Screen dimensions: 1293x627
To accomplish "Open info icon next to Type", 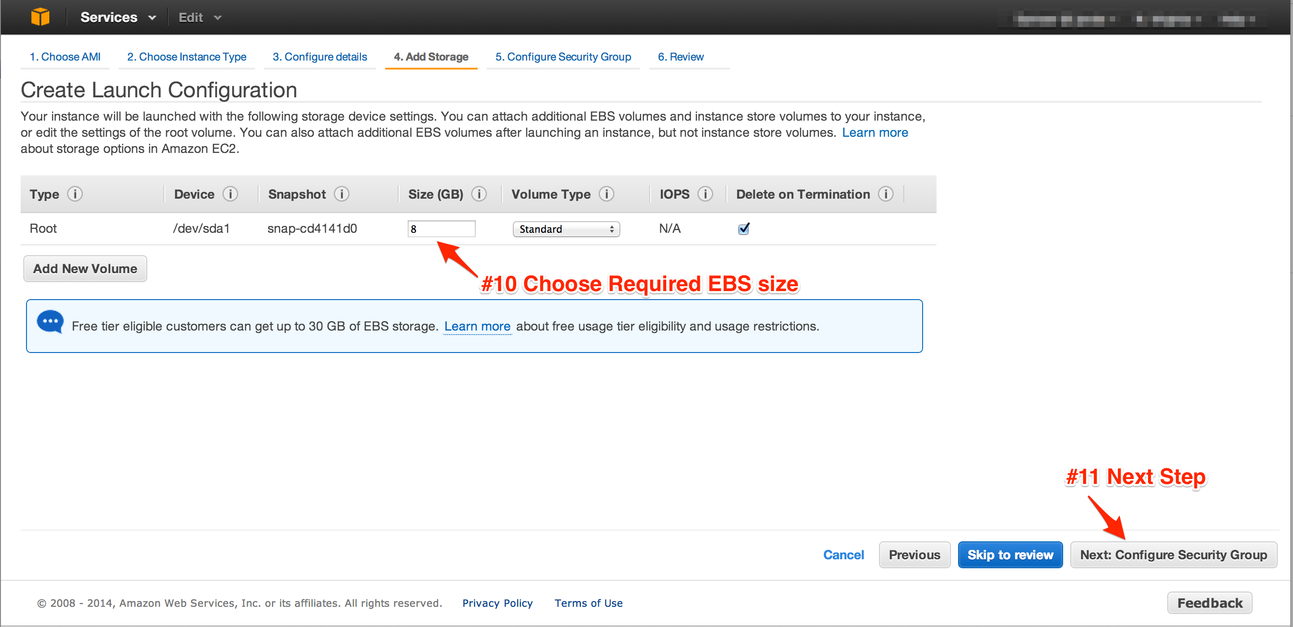I will tap(75, 194).
